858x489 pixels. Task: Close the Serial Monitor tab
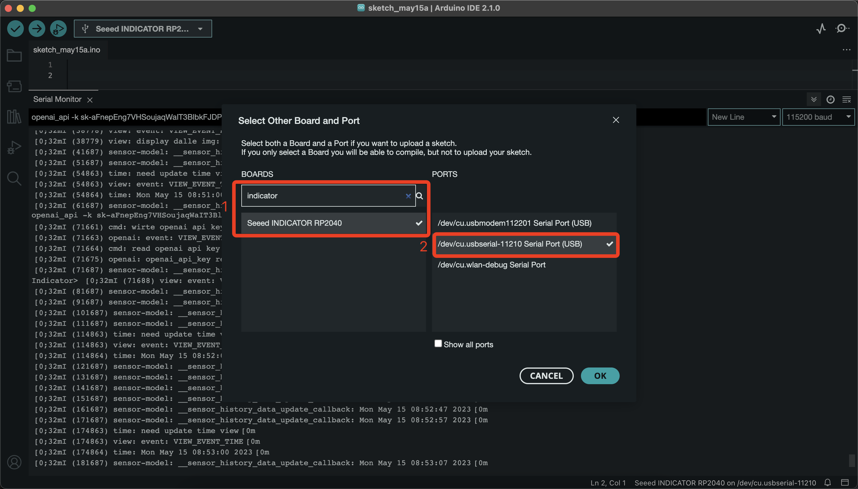(90, 100)
